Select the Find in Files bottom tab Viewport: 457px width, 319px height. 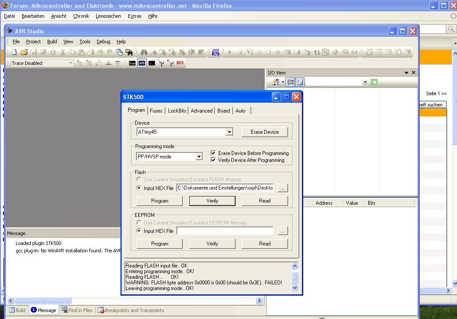click(x=77, y=310)
